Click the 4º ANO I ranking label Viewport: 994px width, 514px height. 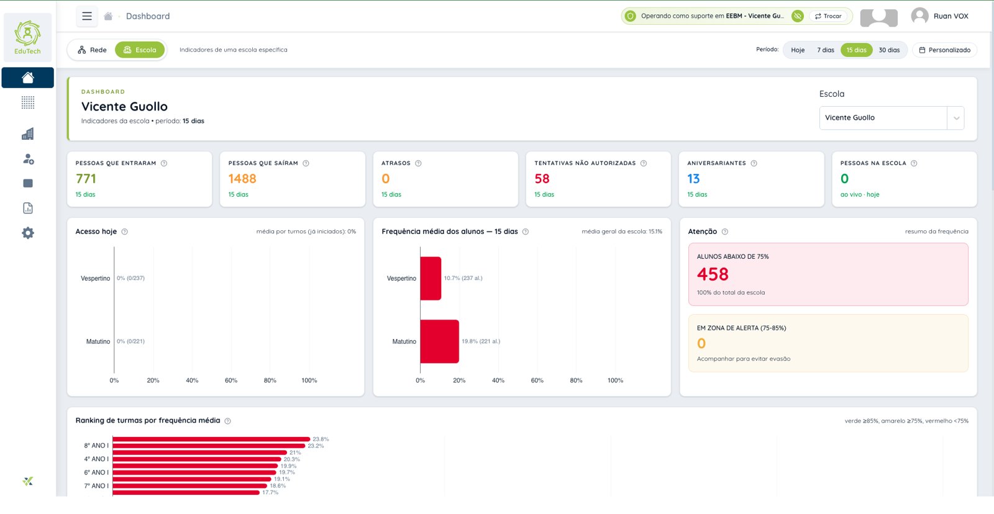[x=96, y=459]
